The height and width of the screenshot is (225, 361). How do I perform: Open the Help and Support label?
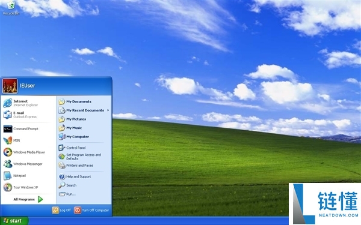pyautogui.click(x=78, y=176)
